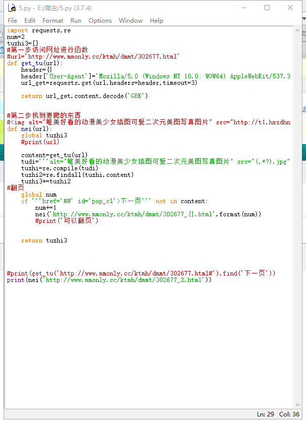Click the commented '#url=' line
The height and width of the screenshot is (423, 306).
click(93, 57)
